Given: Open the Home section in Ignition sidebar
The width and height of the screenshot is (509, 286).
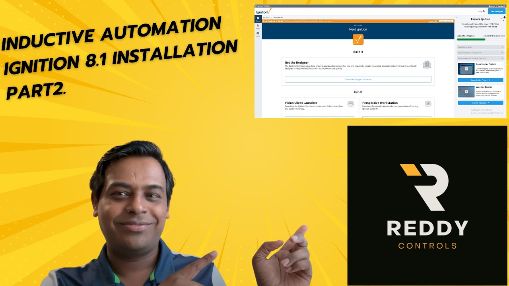Looking at the screenshot, I should pyautogui.click(x=258, y=19).
